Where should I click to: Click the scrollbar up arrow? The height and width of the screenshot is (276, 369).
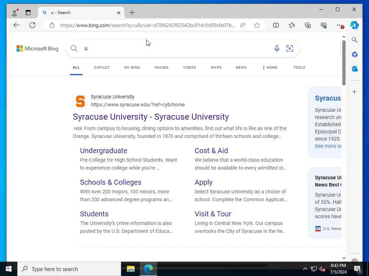pos(344,37)
